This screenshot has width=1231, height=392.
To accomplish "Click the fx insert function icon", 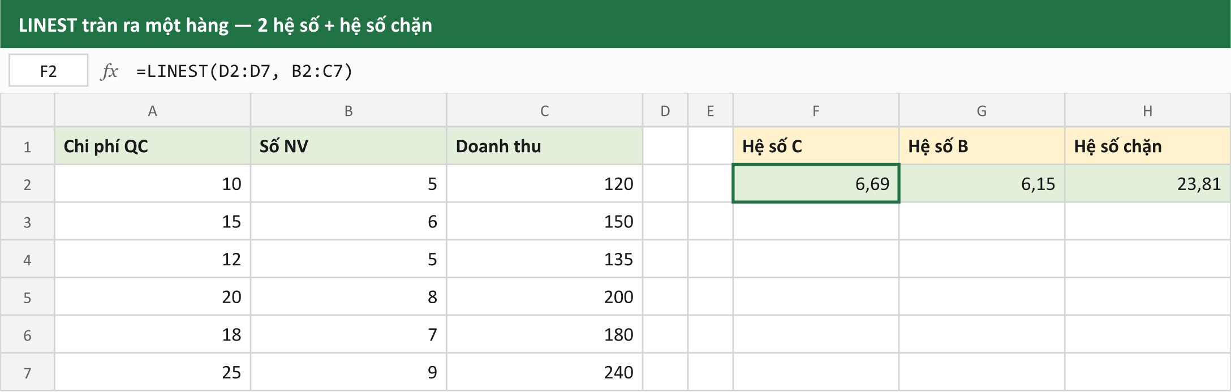I will pyautogui.click(x=109, y=71).
